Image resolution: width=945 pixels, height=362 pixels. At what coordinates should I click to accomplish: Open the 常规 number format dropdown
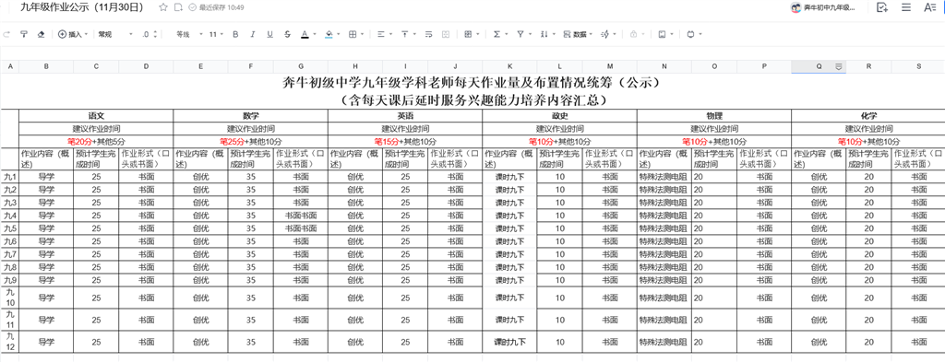point(115,34)
